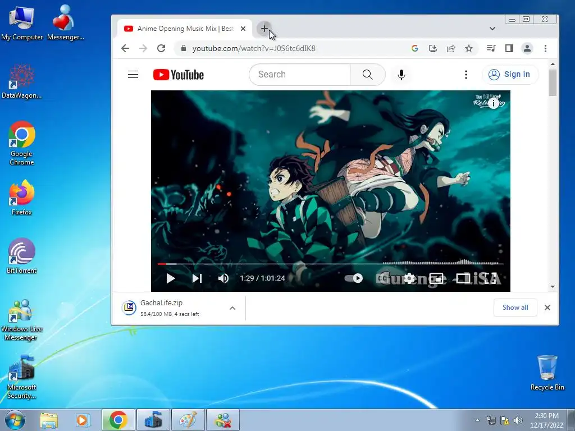Sign in to YouTube
The image size is (575, 431).
tap(509, 75)
